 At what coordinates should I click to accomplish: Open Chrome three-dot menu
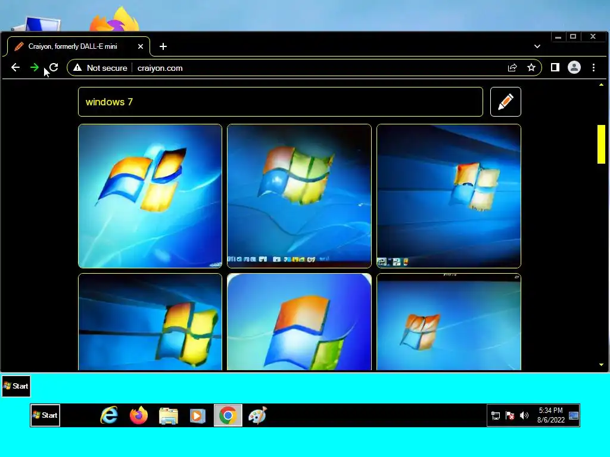[594, 68]
